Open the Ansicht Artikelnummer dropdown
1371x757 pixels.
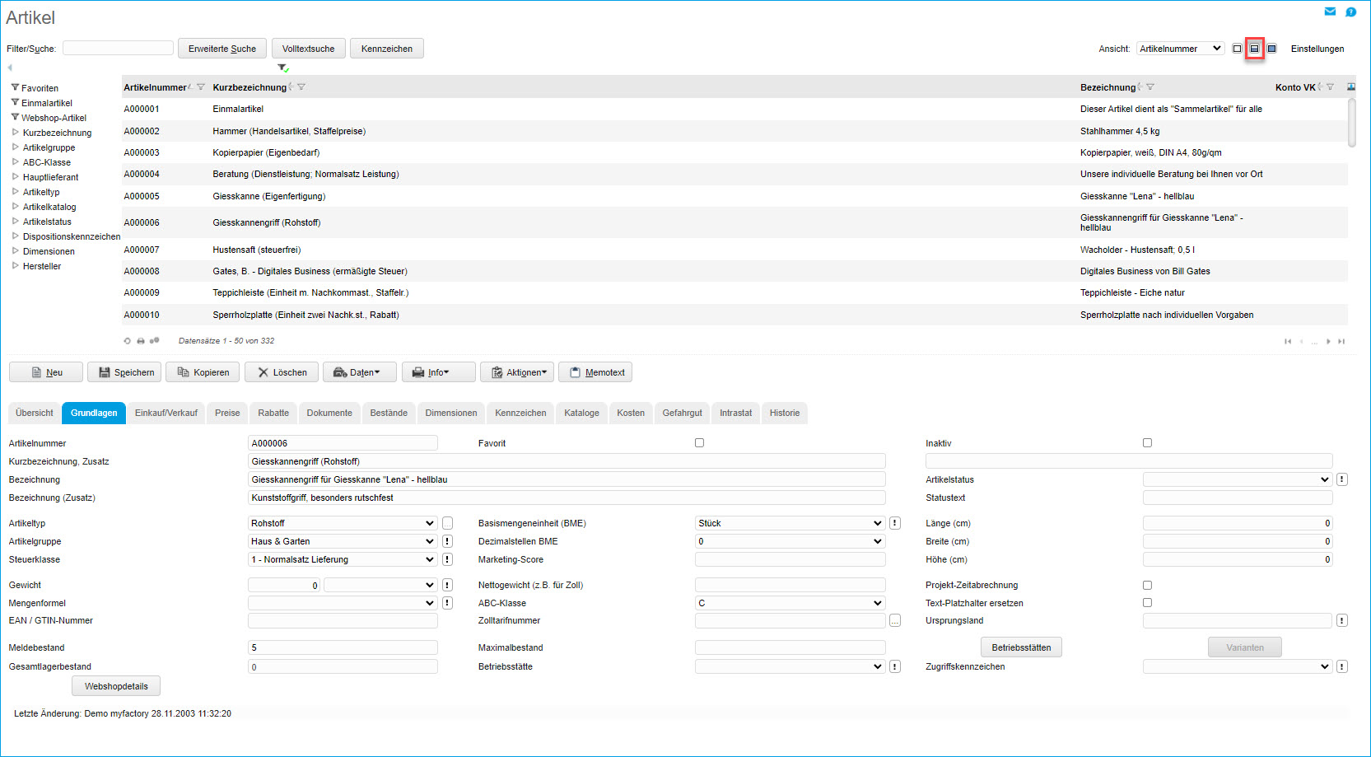(1180, 49)
